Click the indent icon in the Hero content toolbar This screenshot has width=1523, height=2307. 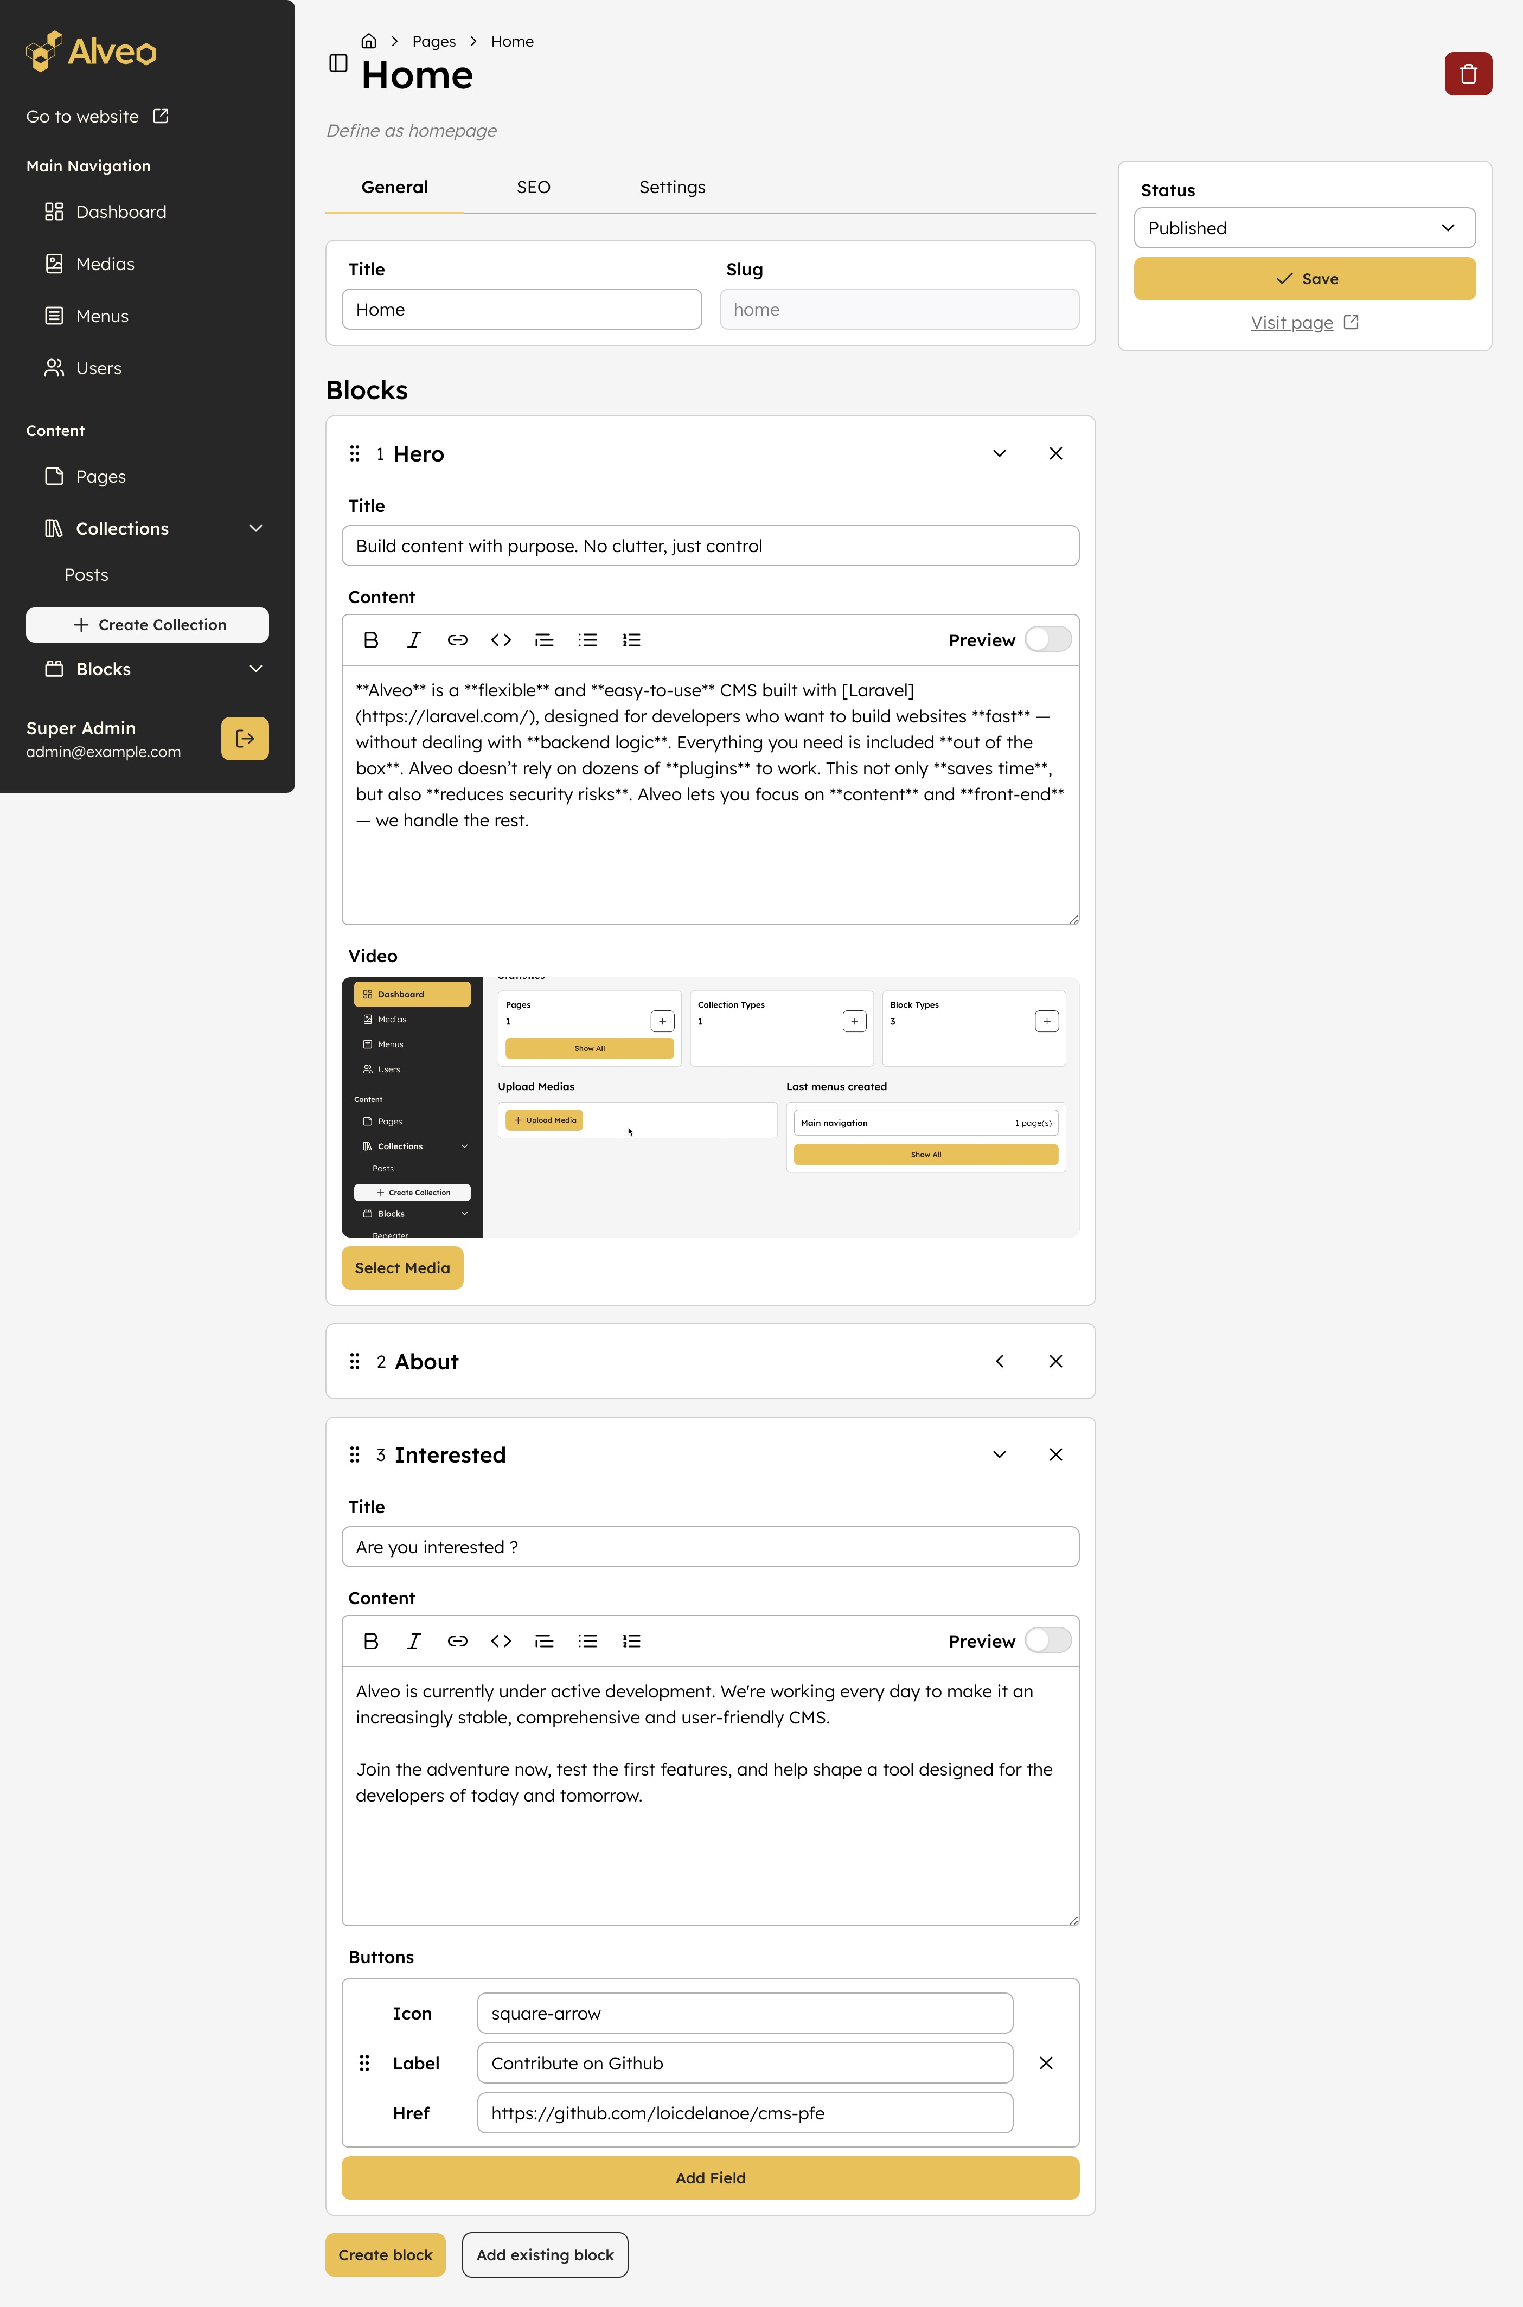click(544, 640)
